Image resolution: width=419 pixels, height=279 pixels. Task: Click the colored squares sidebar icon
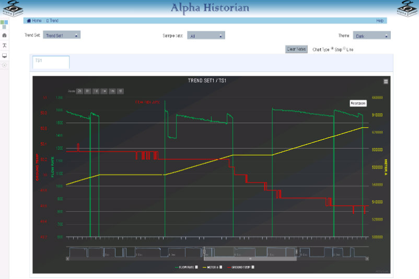click(x=4, y=24)
